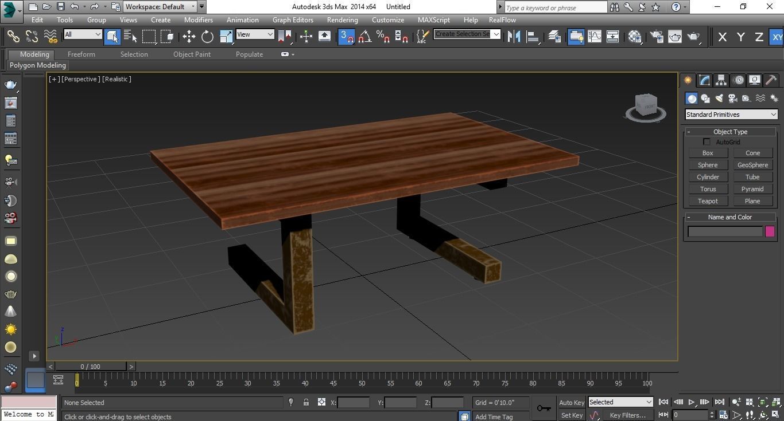Screen dimensions: 784x421
Task: Open the Graph Editors menu
Action: [x=293, y=19]
